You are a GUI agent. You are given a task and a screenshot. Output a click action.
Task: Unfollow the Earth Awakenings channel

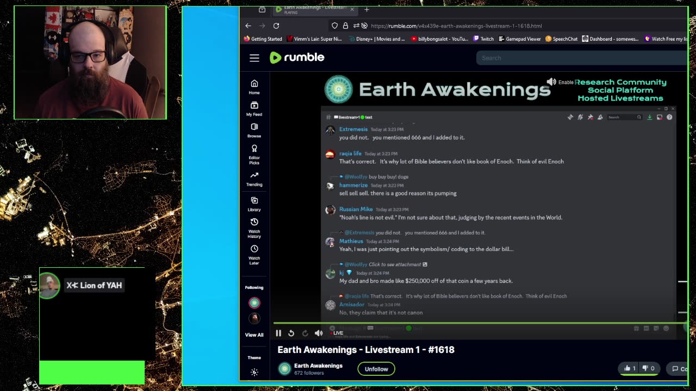376,369
